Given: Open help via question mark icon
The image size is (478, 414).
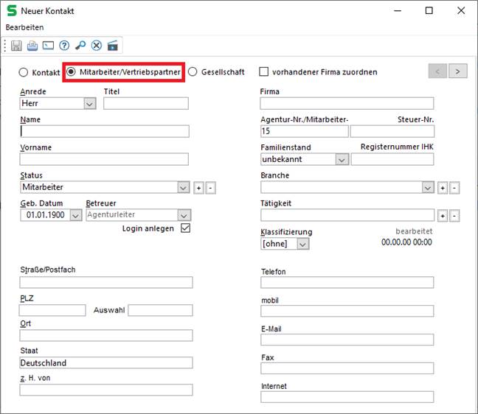Looking at the screenshot, I should coord(64,46).
